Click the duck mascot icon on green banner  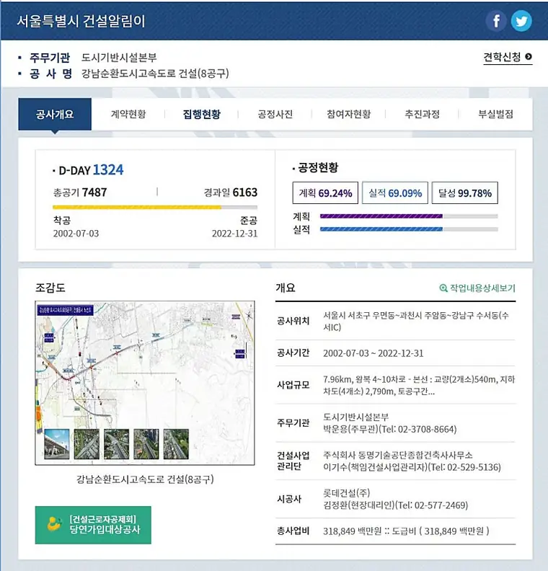pos(54,524)
